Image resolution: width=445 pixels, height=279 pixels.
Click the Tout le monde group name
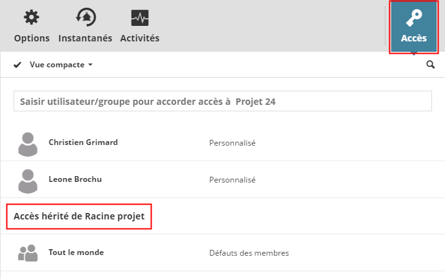pos(76,252)
